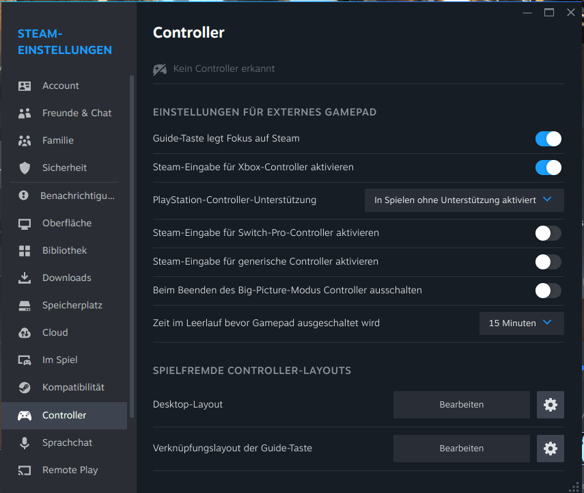Click the Controller gamepad icon in sidebar

point(25,416)
